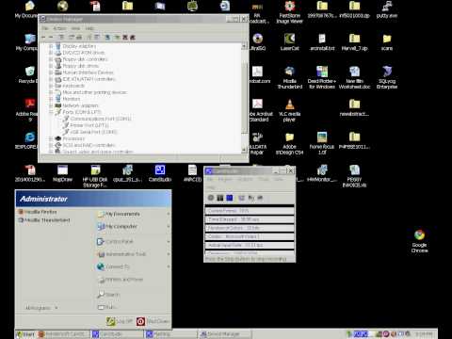Open the putty.exe desktop icon
452x339 pixels.
point(387,9)
